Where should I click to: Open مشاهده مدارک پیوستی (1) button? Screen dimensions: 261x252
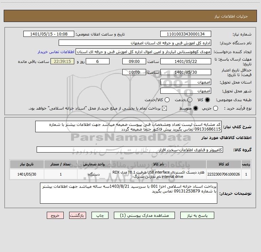coord(144,215)
